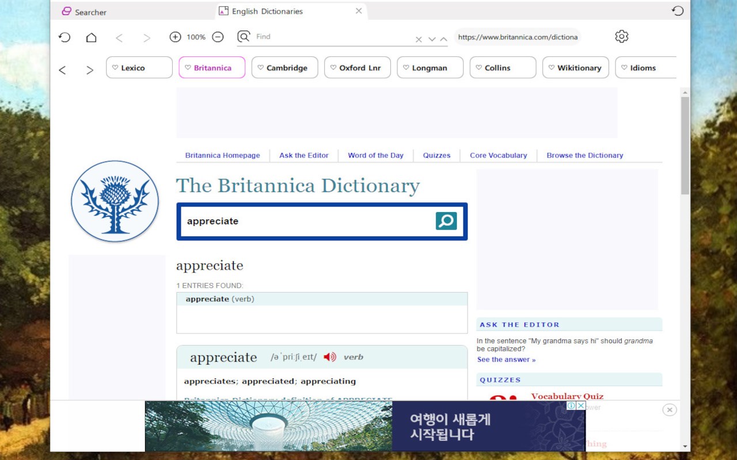
Task: Open the Quizzes navigation link
Action: click(x=437, y=155)
